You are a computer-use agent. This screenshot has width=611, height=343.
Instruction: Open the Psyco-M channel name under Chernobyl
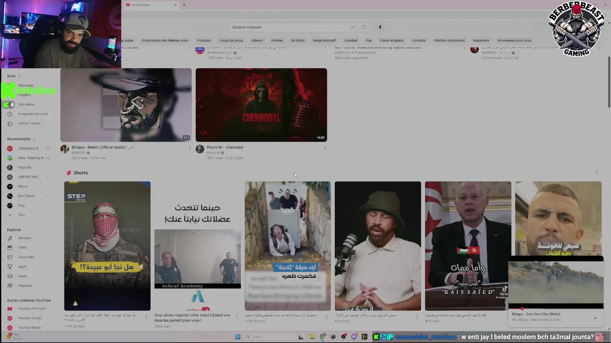(213, 152)
